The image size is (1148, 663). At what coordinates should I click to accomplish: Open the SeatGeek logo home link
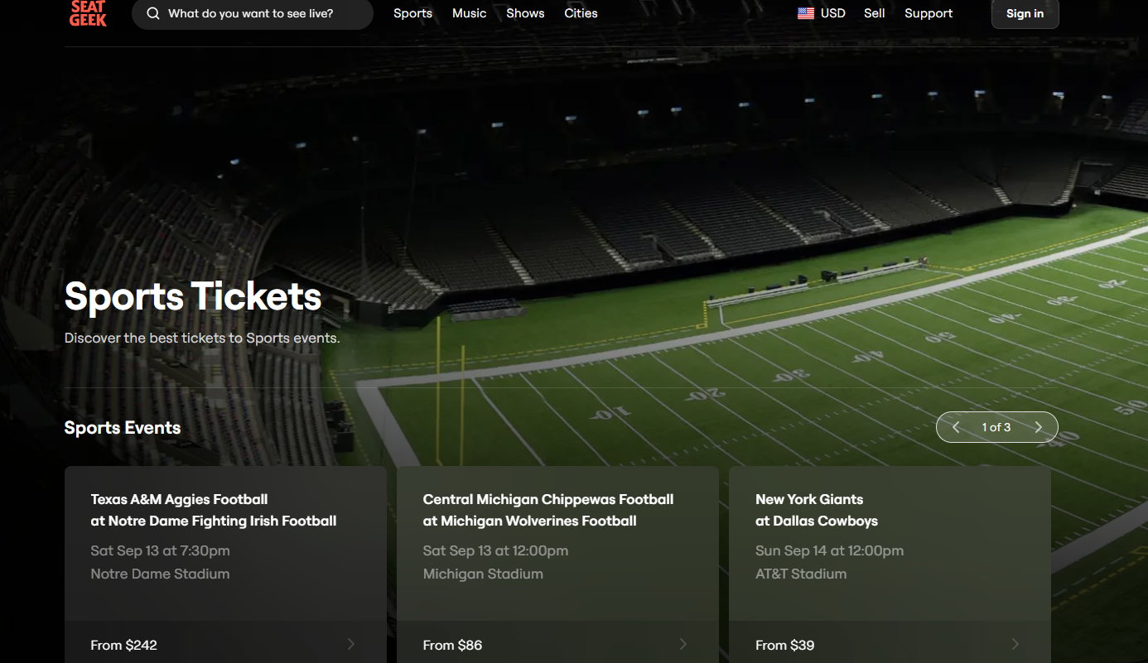click(88, 13)
